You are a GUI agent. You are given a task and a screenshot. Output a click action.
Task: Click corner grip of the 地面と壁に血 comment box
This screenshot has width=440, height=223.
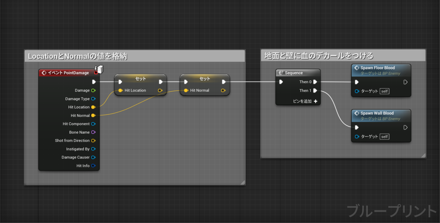[423, 156]
